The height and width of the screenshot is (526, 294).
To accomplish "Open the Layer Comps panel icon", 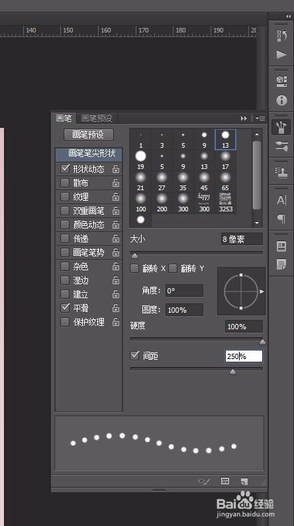I will tap(281, 246).
